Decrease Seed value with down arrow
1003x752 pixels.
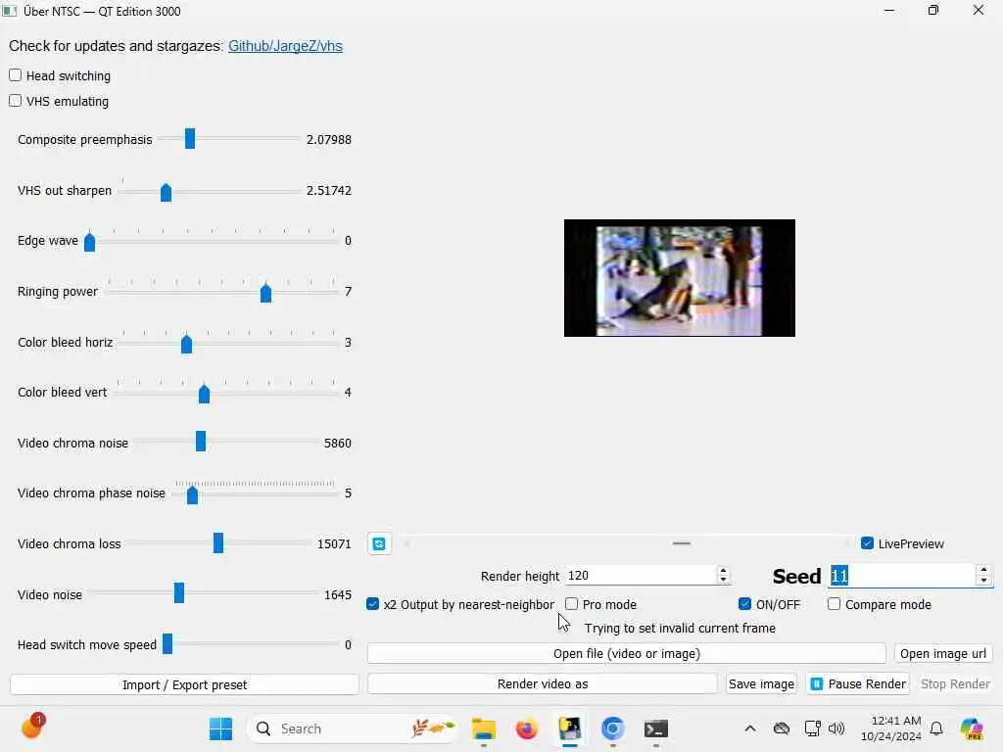[983, 581]
